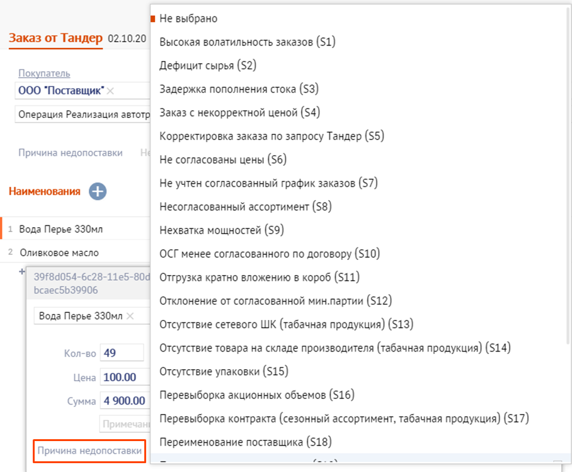This screenshot has width=572, height=472.
Task: Choose "Задержка пополнения стока (S3)"
Action: (239, 89)
